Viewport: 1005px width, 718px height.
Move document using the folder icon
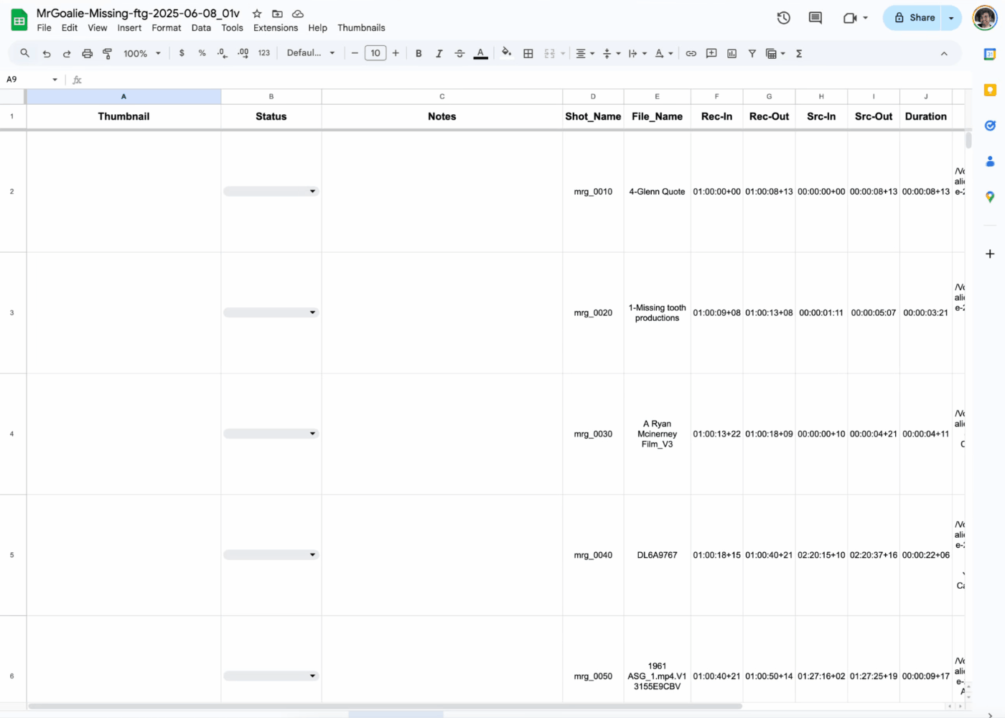click(277, 14)
